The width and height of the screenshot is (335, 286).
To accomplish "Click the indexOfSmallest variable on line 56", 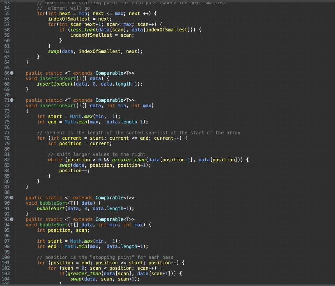I will point(69,19).
